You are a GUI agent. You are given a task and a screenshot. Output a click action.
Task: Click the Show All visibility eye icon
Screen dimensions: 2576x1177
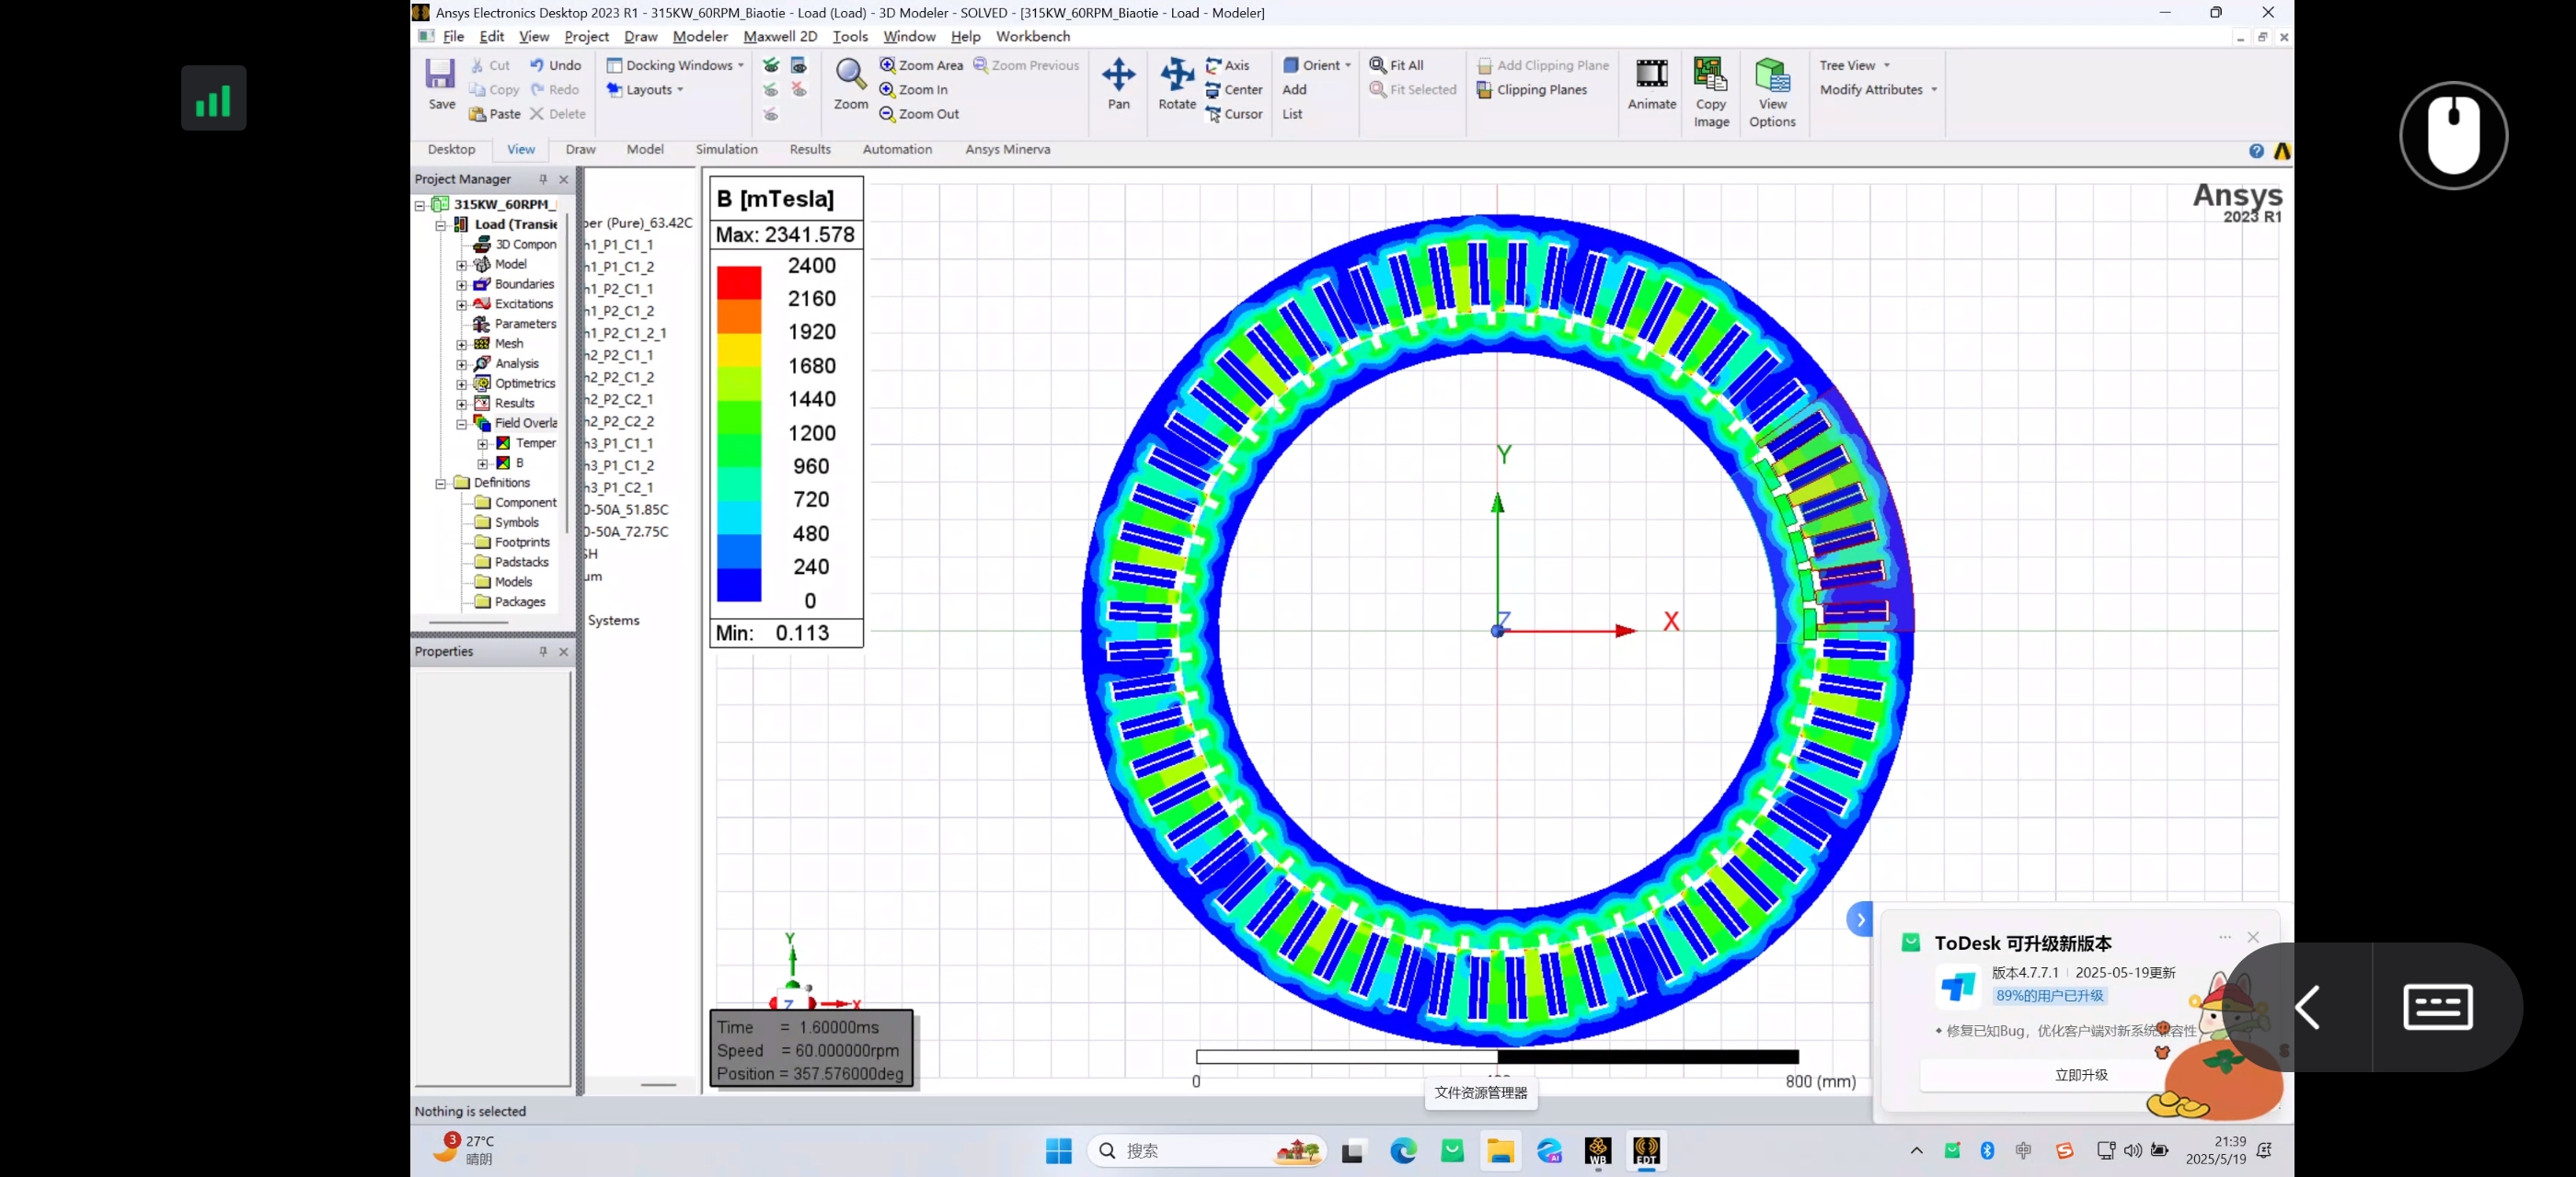pyautogui.click(x=771, y=65)
